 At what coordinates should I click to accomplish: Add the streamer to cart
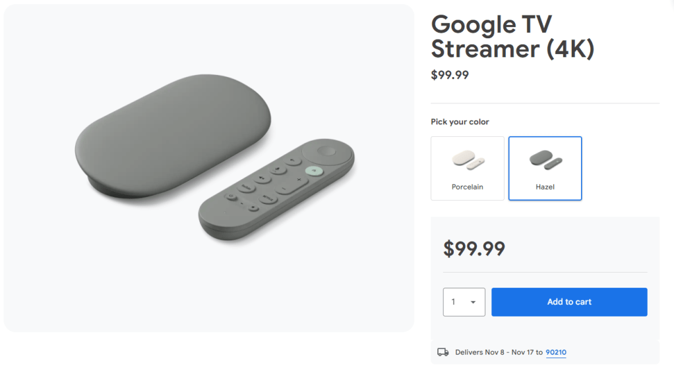coord(569,302)
